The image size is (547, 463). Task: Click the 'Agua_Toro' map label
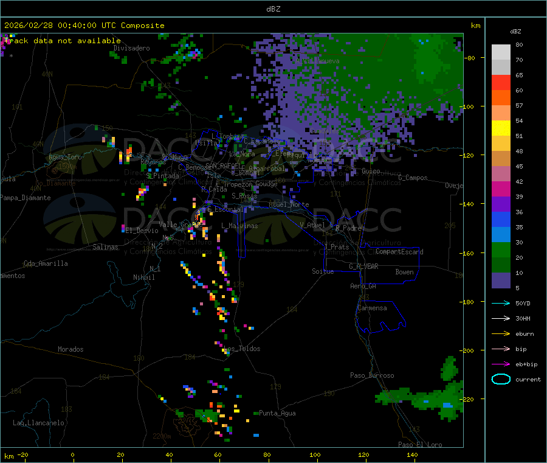coord(65,157)
